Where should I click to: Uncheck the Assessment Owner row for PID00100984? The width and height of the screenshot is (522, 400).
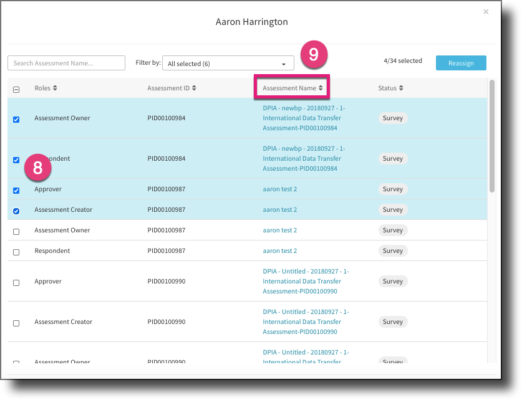16,120
